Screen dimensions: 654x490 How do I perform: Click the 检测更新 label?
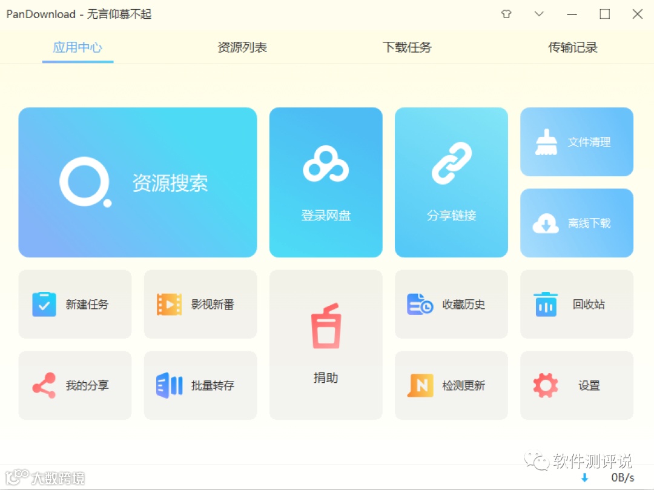[464, 385]
